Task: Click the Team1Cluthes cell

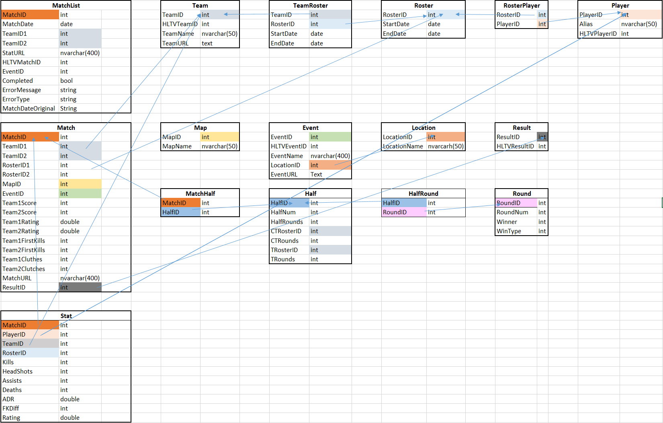Action: pyautogui.click(x=30, y=259)
